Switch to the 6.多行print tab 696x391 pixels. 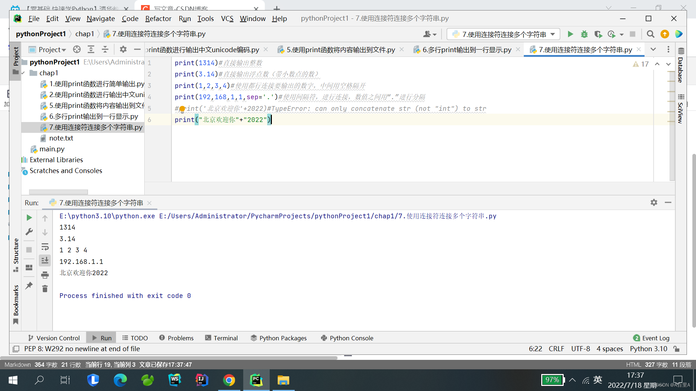[x=467, y=50]
